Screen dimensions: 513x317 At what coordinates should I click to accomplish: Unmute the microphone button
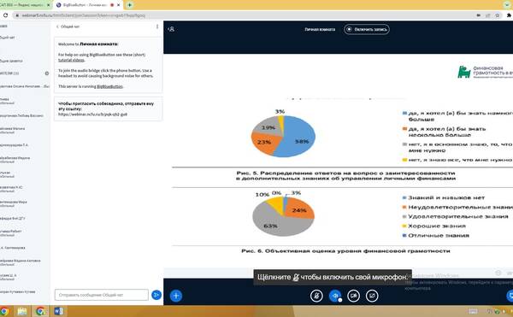click(316, 296)
